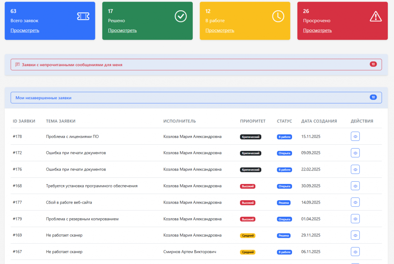
Task: Click the Критический badge for request #176
Action: click(x=250, y=170)
